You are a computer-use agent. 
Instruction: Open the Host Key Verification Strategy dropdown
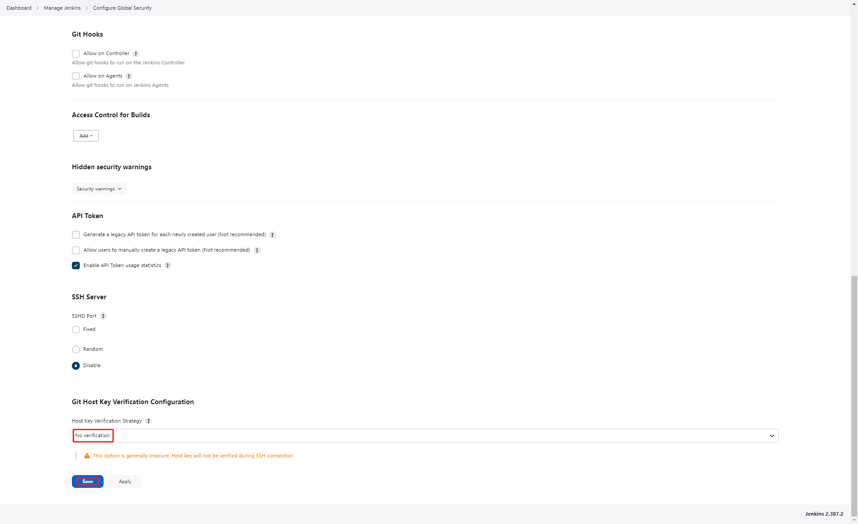(425, 435)
